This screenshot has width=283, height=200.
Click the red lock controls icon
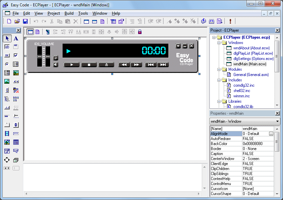point(140,32)
